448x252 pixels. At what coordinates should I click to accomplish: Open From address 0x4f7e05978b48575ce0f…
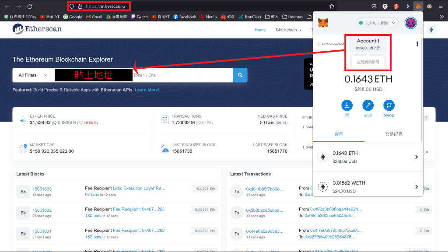click(x=336, y=230)
